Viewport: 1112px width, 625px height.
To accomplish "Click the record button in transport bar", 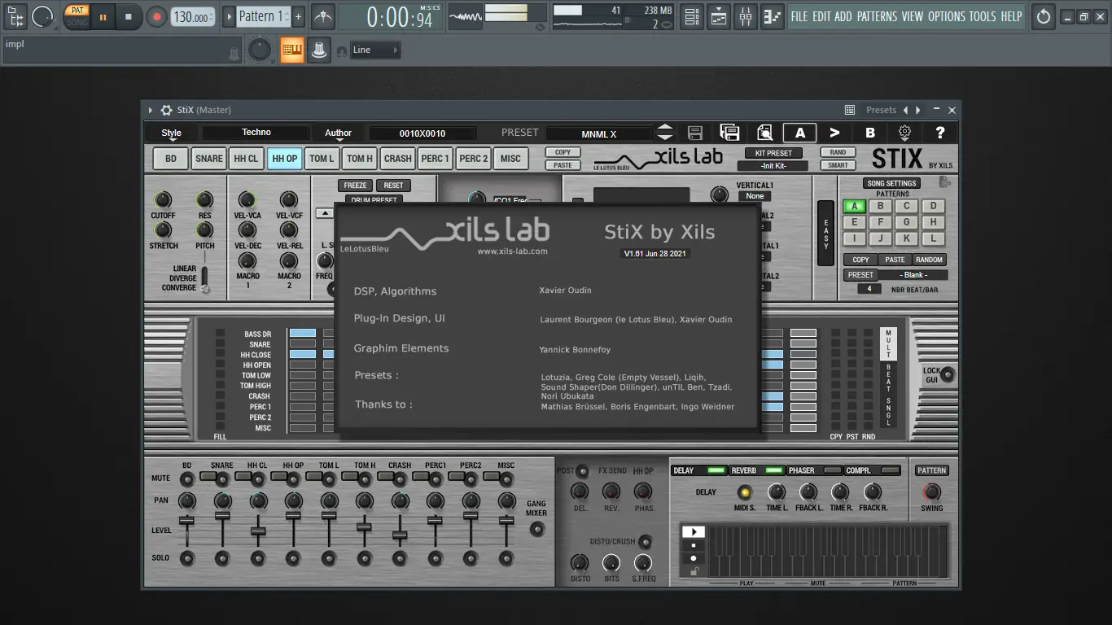I will tap(156, 16).
